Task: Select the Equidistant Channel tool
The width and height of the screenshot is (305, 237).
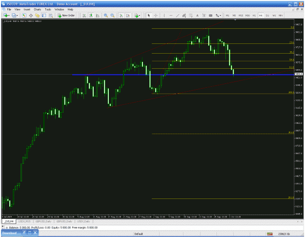Action: click(184, 15)
